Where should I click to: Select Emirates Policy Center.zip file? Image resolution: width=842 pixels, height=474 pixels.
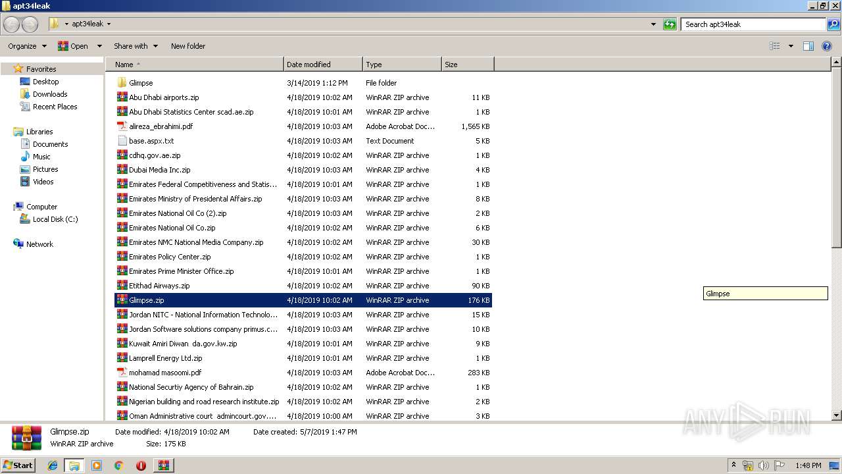tap(303, 257)
